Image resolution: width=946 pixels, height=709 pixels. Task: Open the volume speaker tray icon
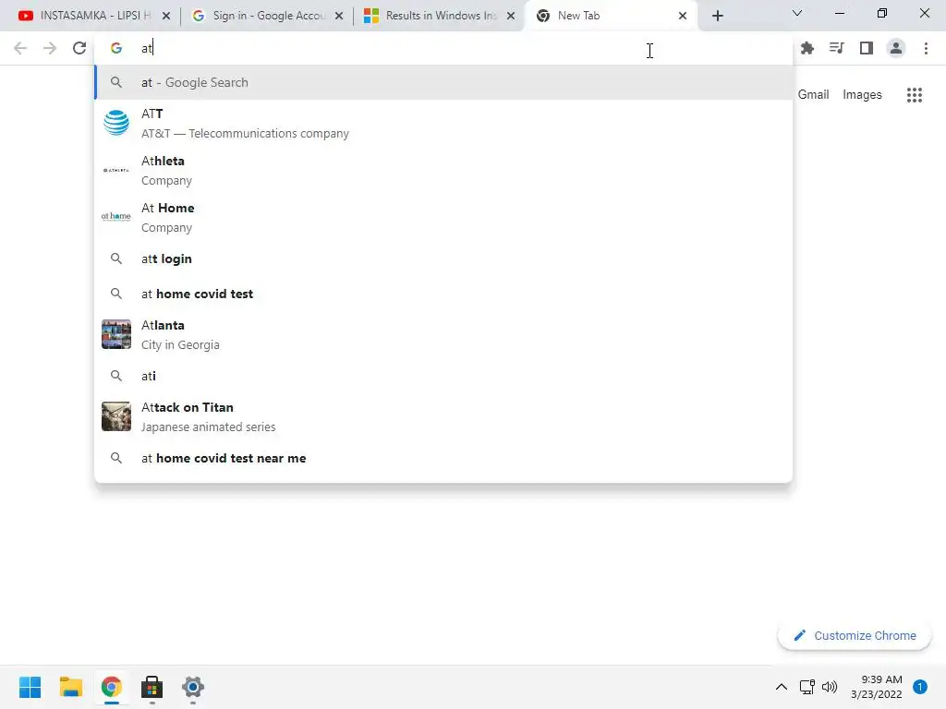(830, 687)
